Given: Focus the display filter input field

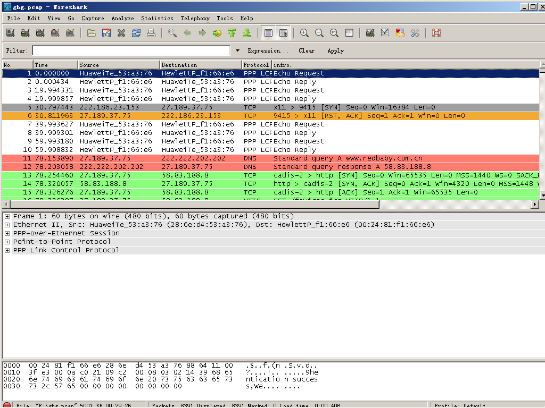Looking at the screenshot, I should [131, 50].
